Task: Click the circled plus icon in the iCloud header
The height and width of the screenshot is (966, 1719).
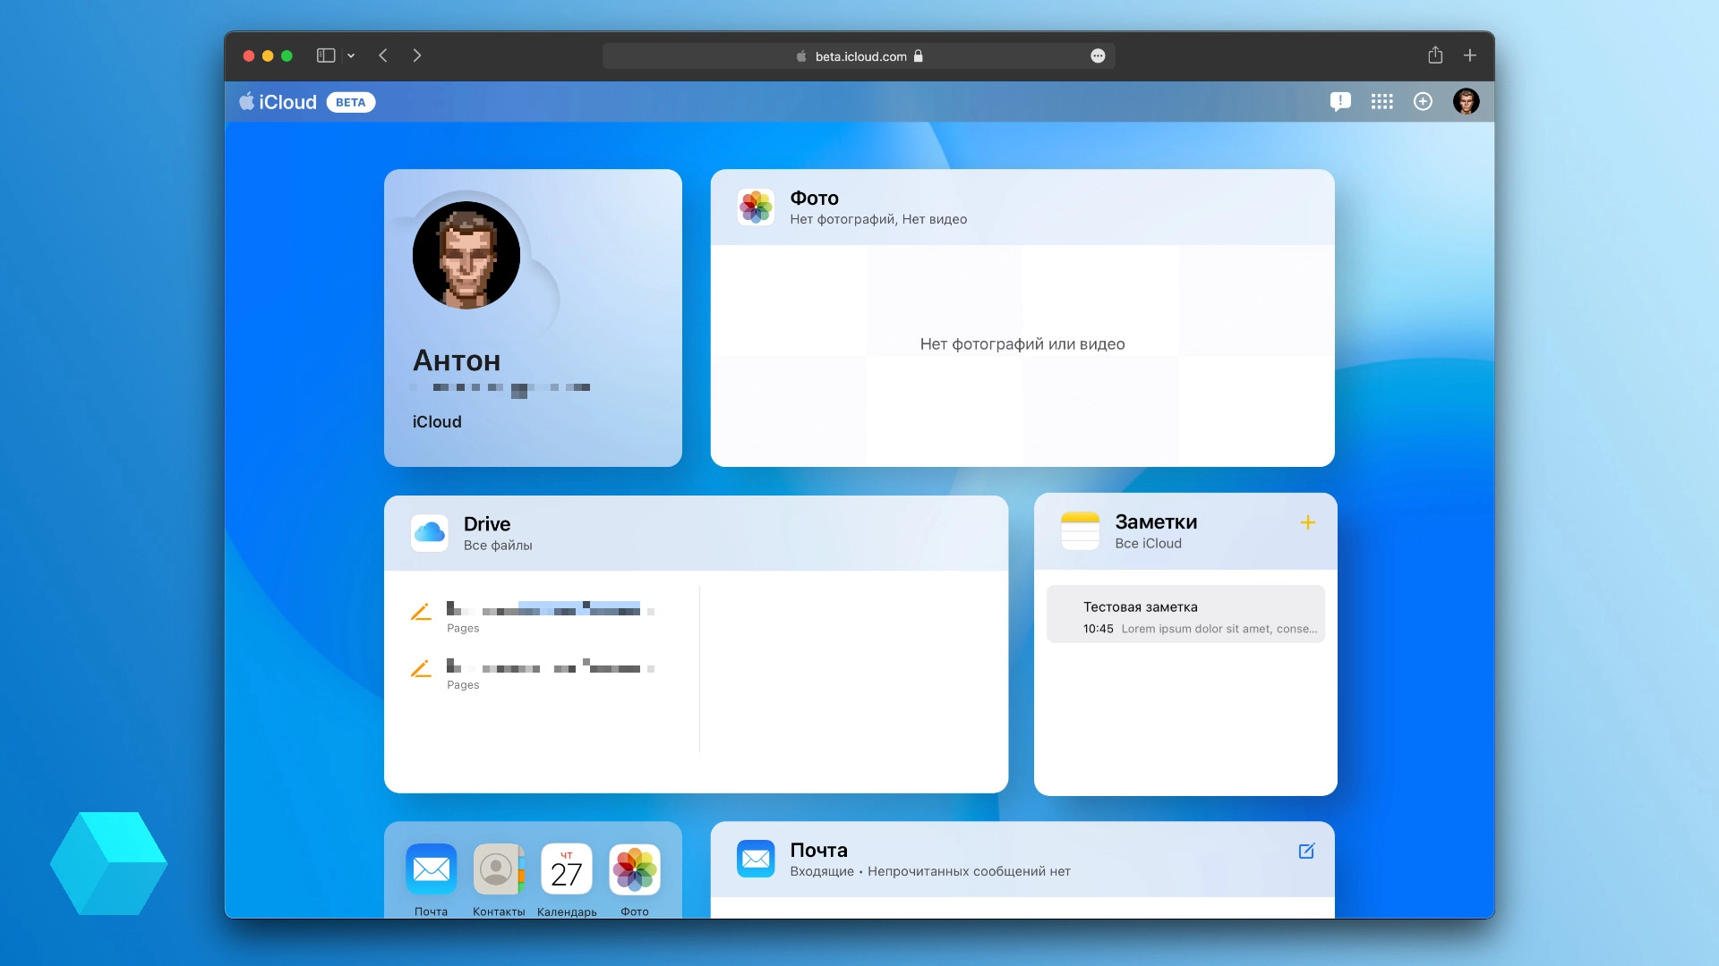Action: click(x=1423, y=102)
